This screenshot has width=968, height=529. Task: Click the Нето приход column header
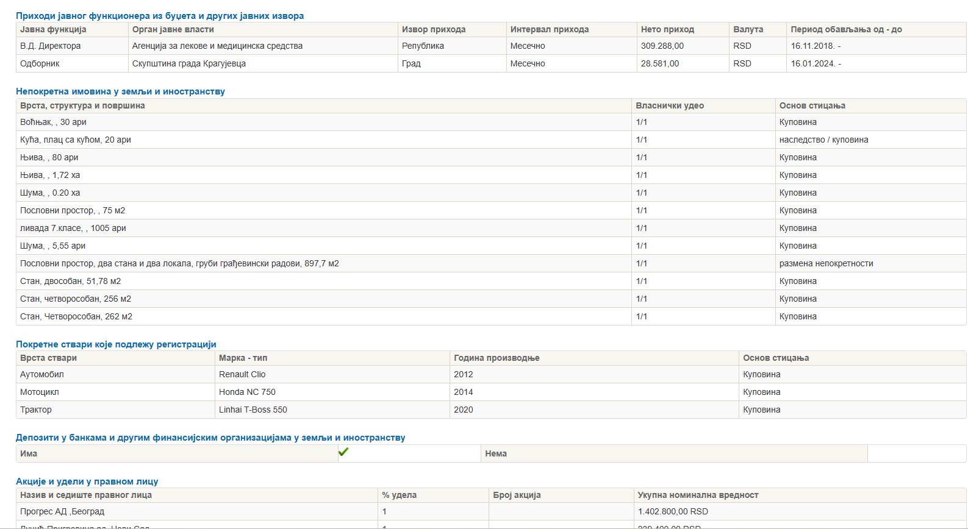[x=667, y=29]
